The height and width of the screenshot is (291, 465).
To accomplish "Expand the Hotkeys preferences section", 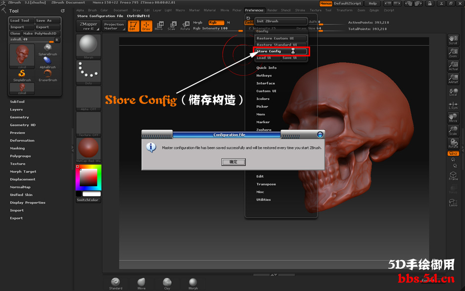I will pos(264,76).
